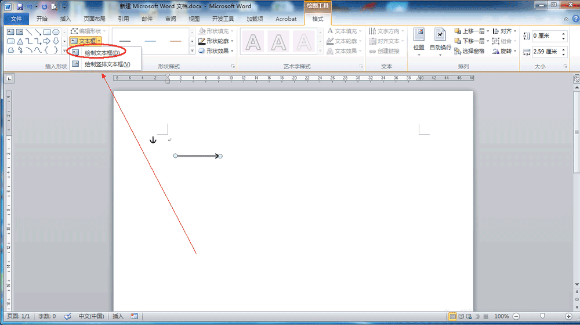Select the Freeform cloud shape
The width and height of the screenshot is (580, 325).
point(10,50)
